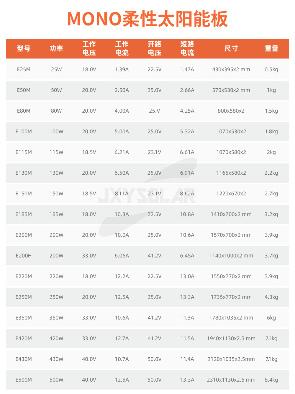This screenshot has height=394, width=295.
Task: Select the 短路电流 column header
Action: [x=187, y=48]
